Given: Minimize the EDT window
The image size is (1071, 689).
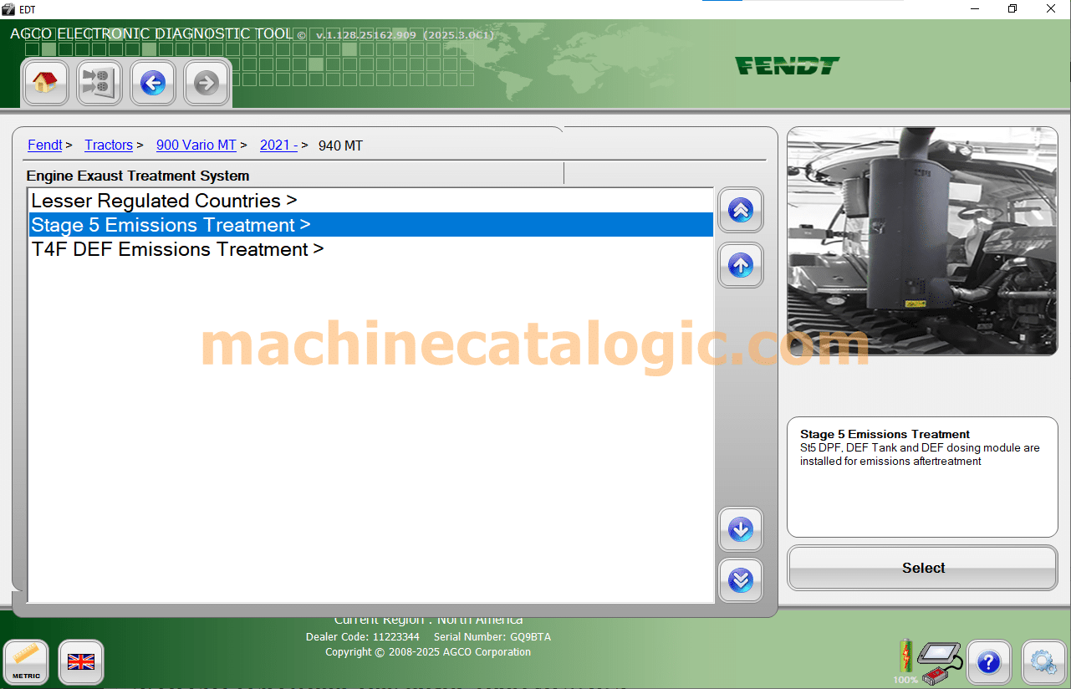Looking at the screenshot, I should click(x=975, y=8).
